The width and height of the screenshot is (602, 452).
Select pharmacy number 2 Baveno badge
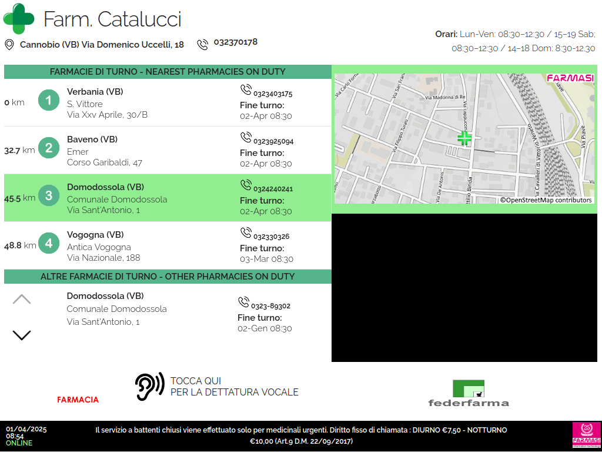[49, 148]
